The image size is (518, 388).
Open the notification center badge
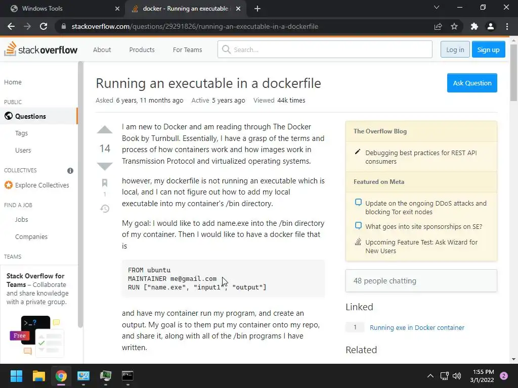coord(504,376)
